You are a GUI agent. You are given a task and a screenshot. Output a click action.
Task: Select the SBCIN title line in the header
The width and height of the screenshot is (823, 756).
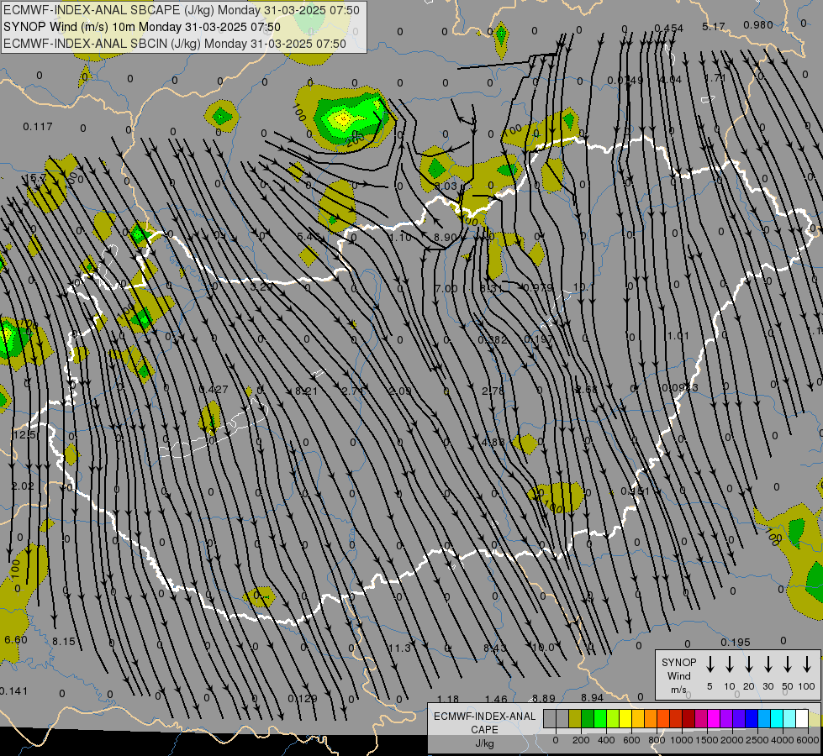(x=175, y=44)
